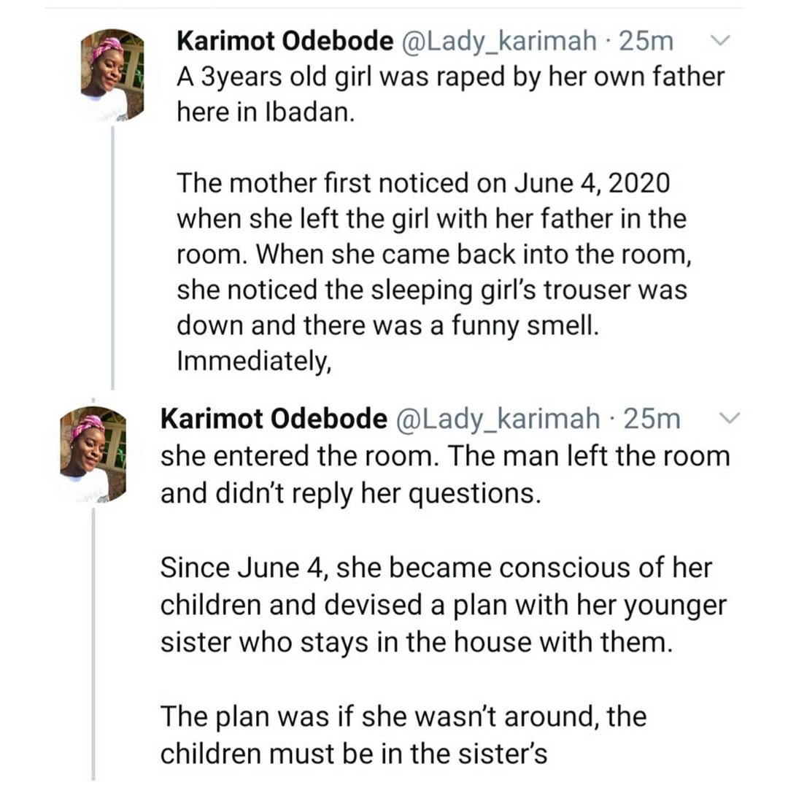
Task: Select the dot separator before the first 25m
Action: [609, 42]
